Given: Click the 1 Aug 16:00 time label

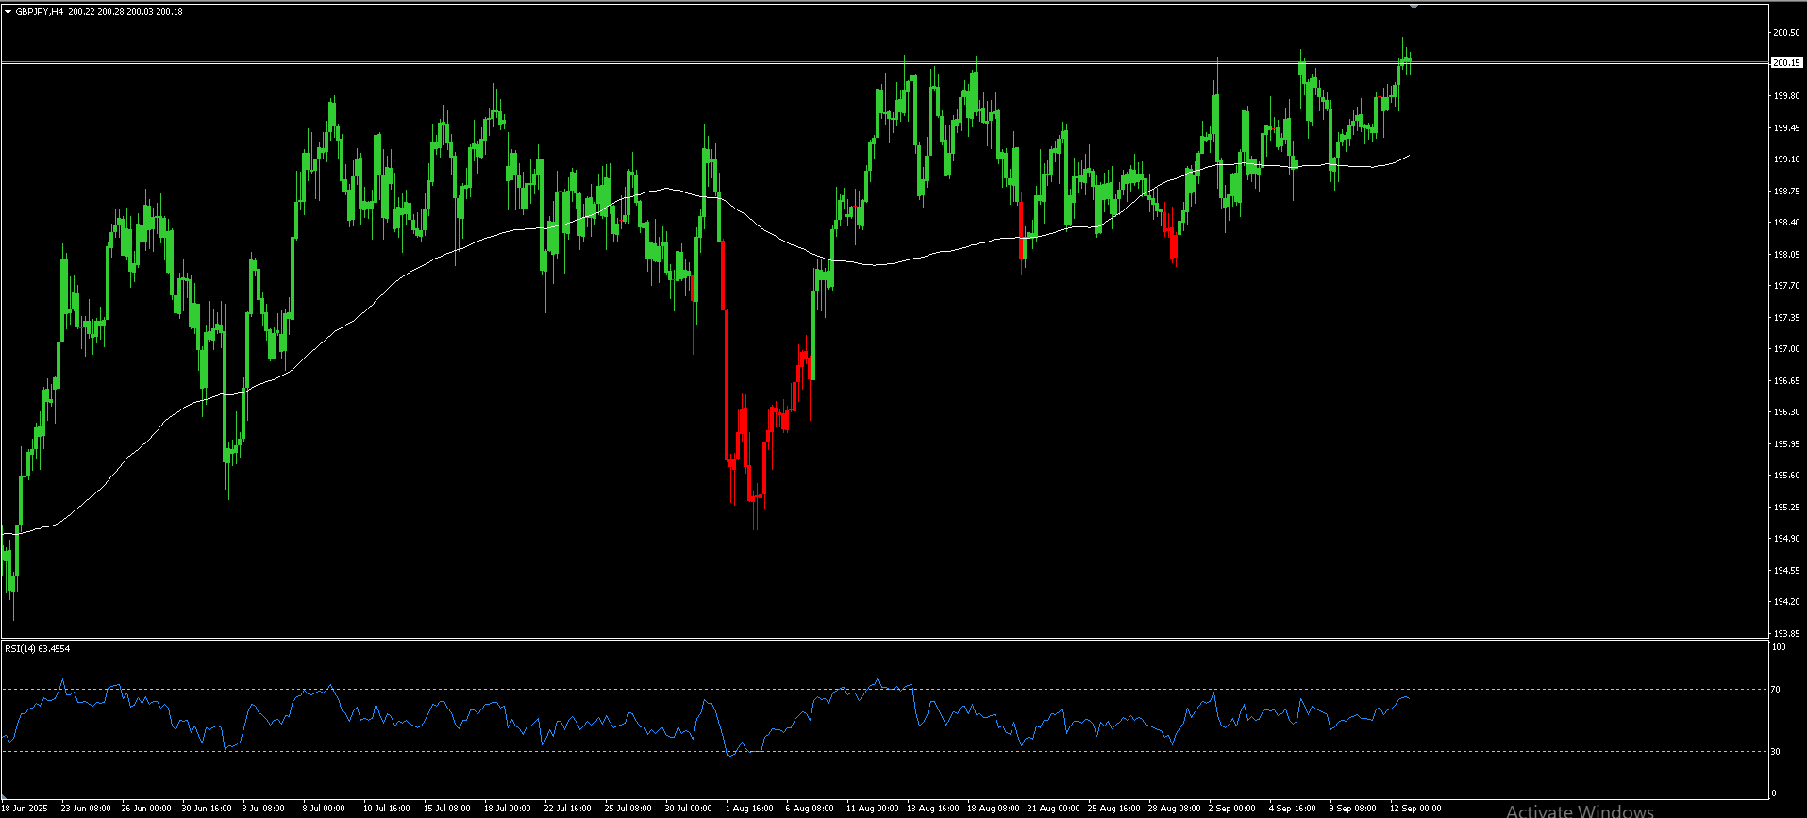Looking at the screenshot, I should (x=749, y=809).
